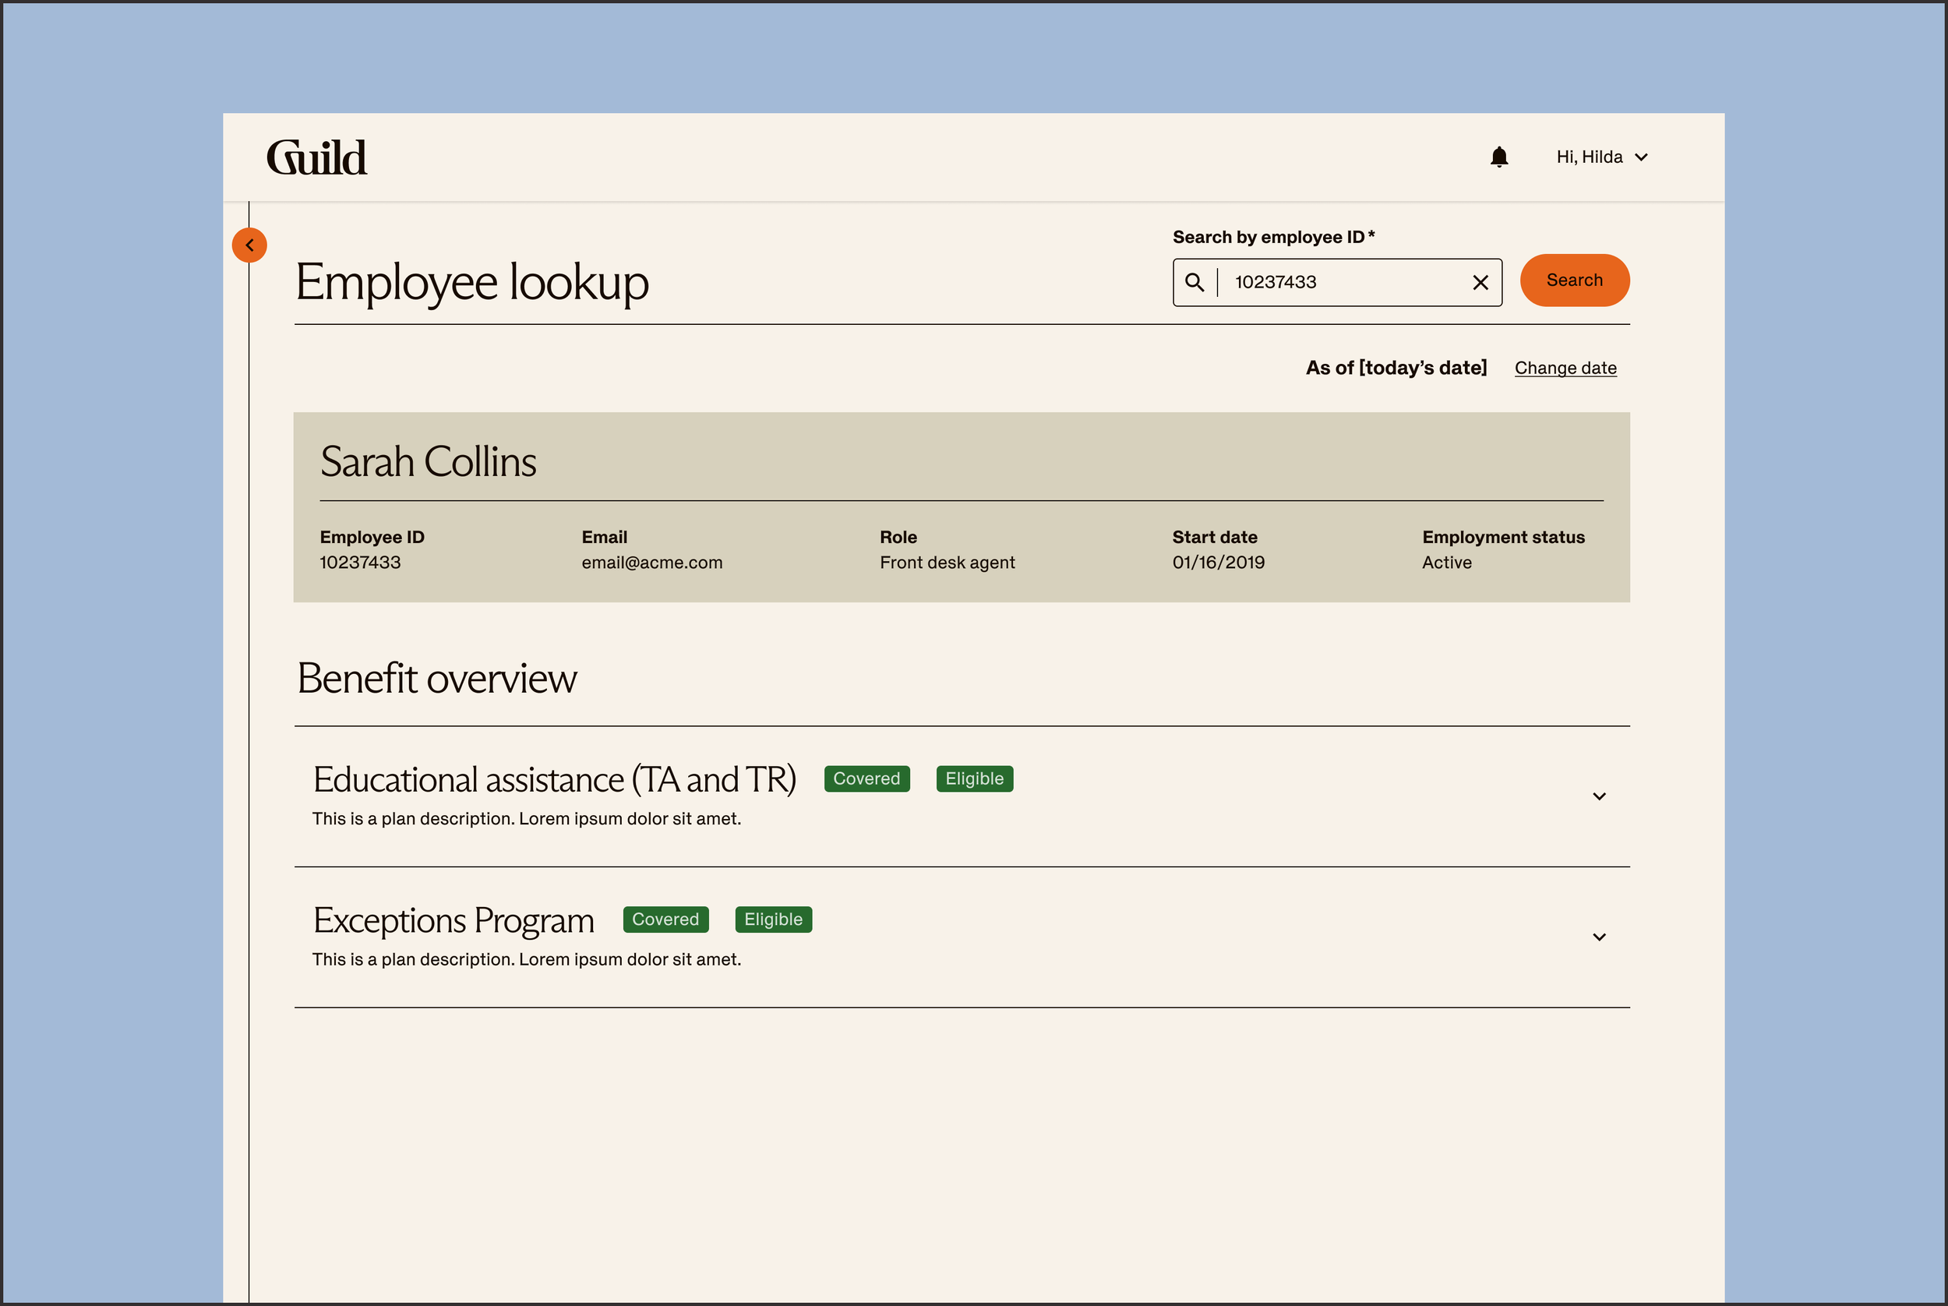Viewport: 1948px width, 1306px height.
Task: Expand the Educational assistance section chevron
Action: [1598, 796]
